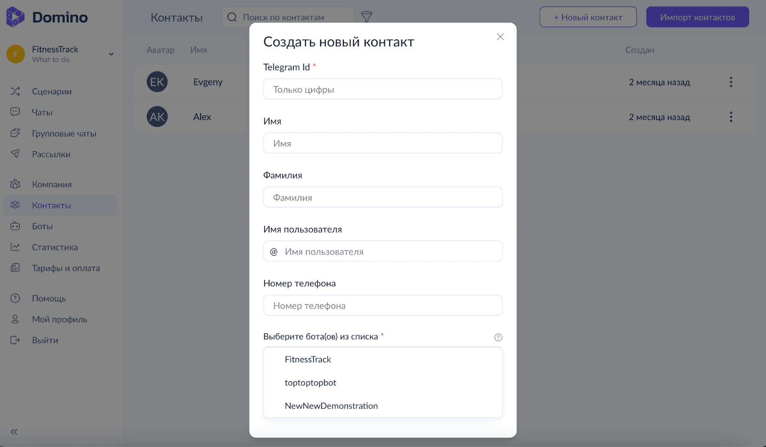Select FitnessTrack bot in the list
The width and height of the screenshot is (766, 447).
(383, 359)
